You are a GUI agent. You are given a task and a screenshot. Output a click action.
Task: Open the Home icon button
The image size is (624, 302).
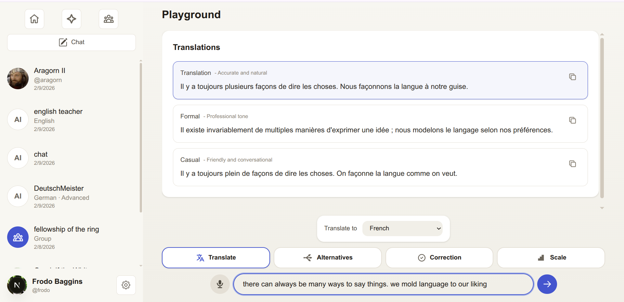tap(34, 19)
